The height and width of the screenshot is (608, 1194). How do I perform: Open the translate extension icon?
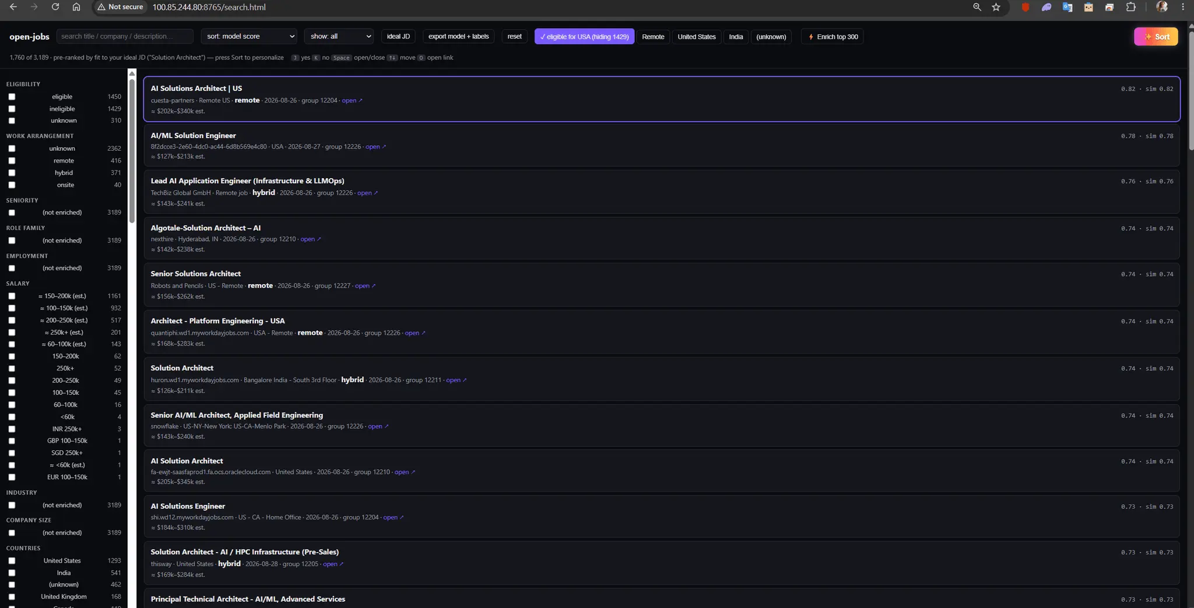(1067, 7)
